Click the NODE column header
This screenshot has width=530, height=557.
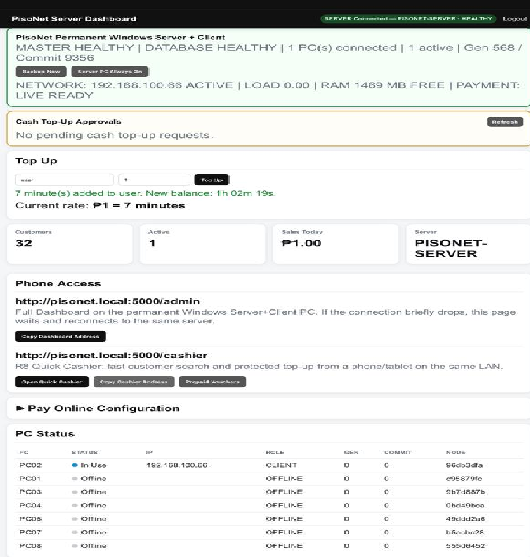click(455, 452)
